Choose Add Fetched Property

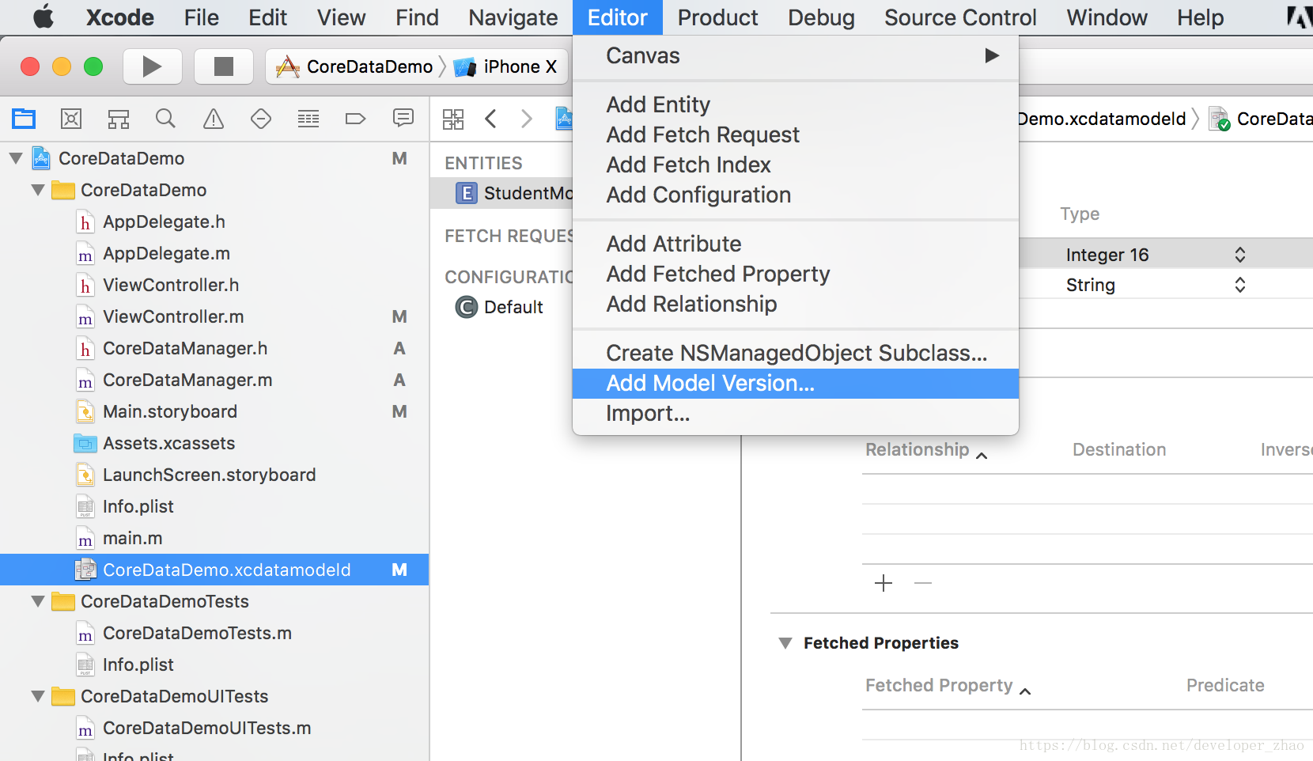(796, 274)
